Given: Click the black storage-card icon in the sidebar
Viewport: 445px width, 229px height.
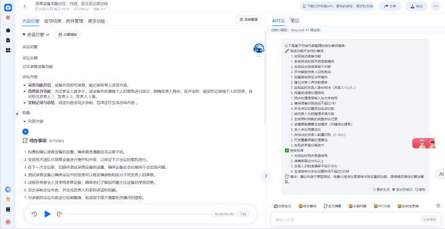Looking at the screenshot, I should tap(8, 209).
